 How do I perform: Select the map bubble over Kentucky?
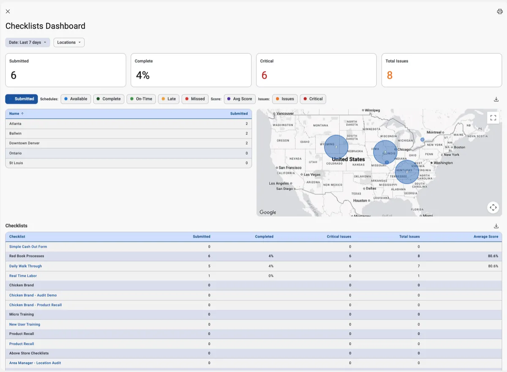coord(407,172)
